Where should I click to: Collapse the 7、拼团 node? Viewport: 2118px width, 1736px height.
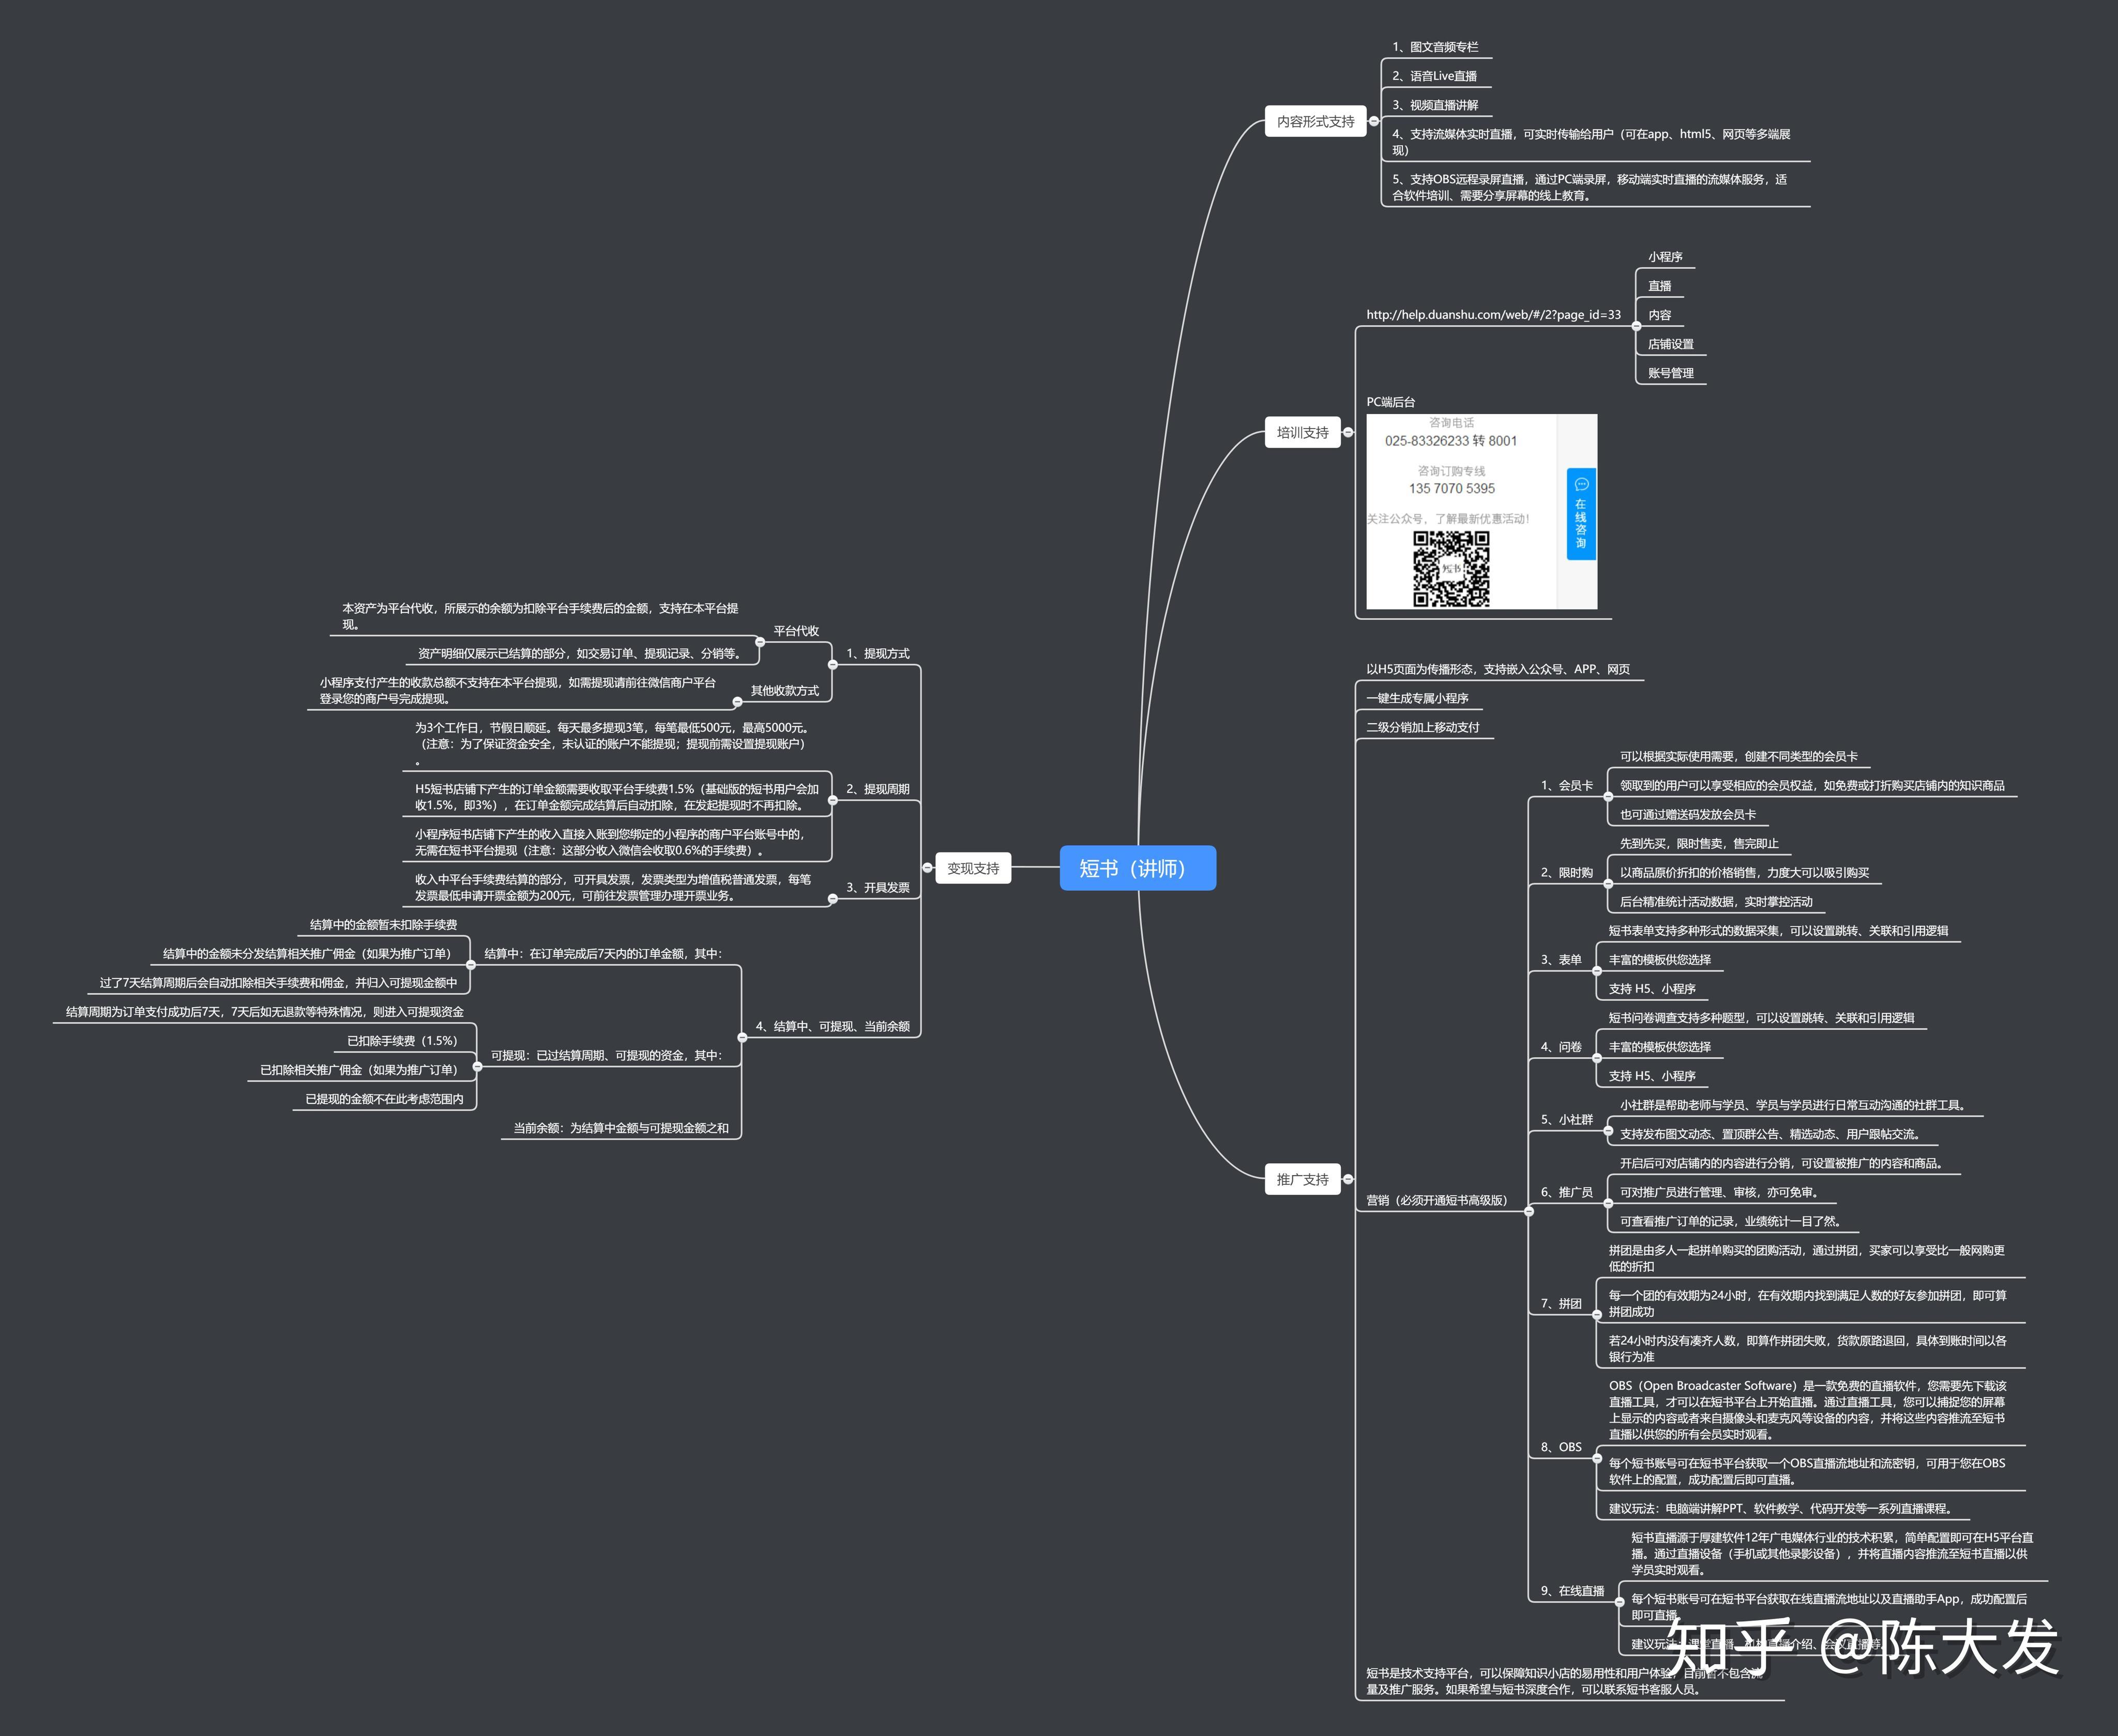[x=1596, y=1315]
